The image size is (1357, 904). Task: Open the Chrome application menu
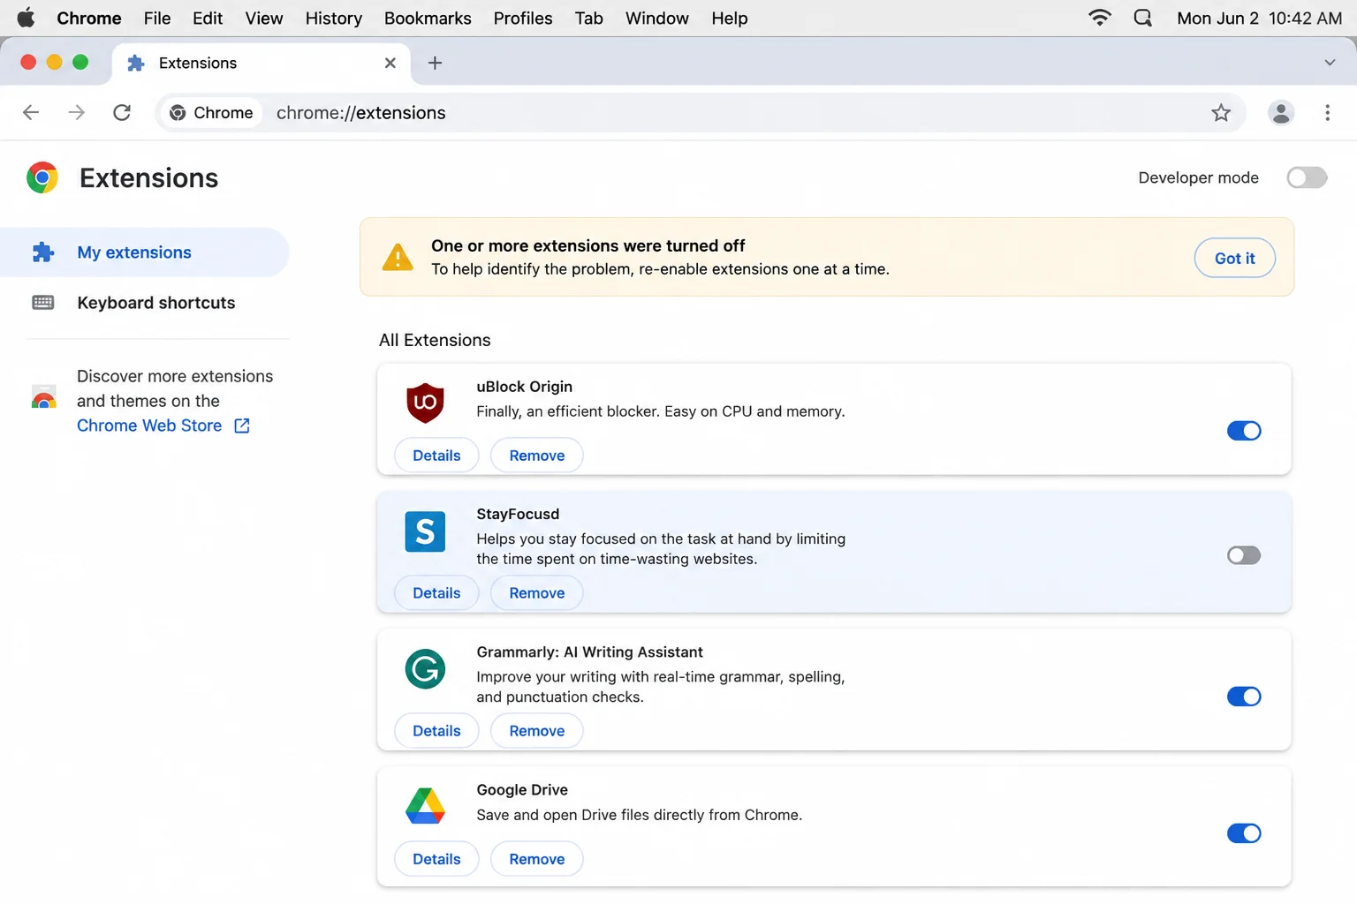89,18
